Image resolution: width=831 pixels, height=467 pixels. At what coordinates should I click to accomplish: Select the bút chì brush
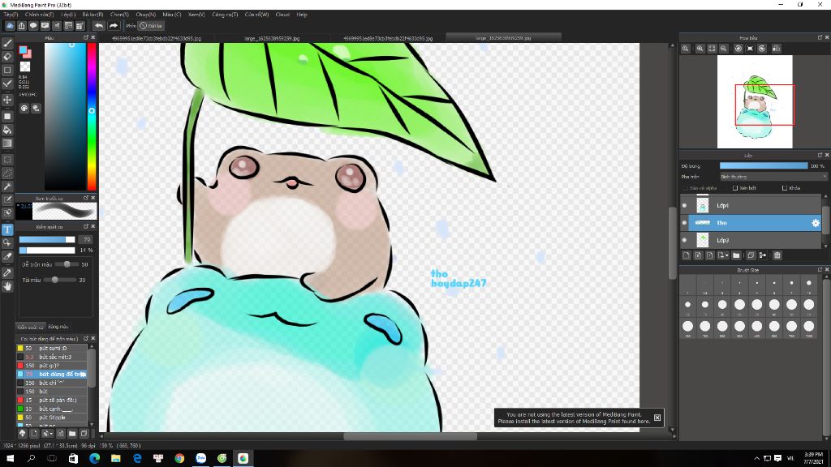coord(52,383)
